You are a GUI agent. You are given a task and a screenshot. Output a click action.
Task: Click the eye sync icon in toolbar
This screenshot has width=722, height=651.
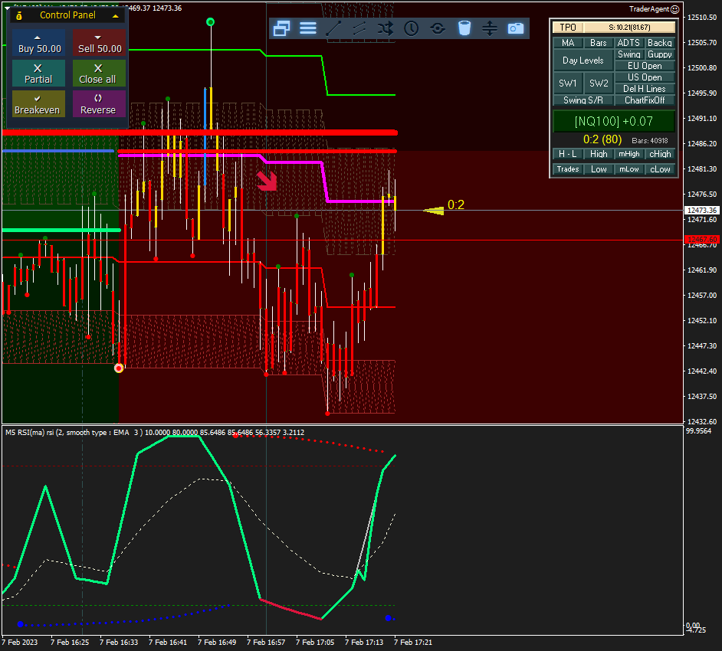click(x=438, y=28)
